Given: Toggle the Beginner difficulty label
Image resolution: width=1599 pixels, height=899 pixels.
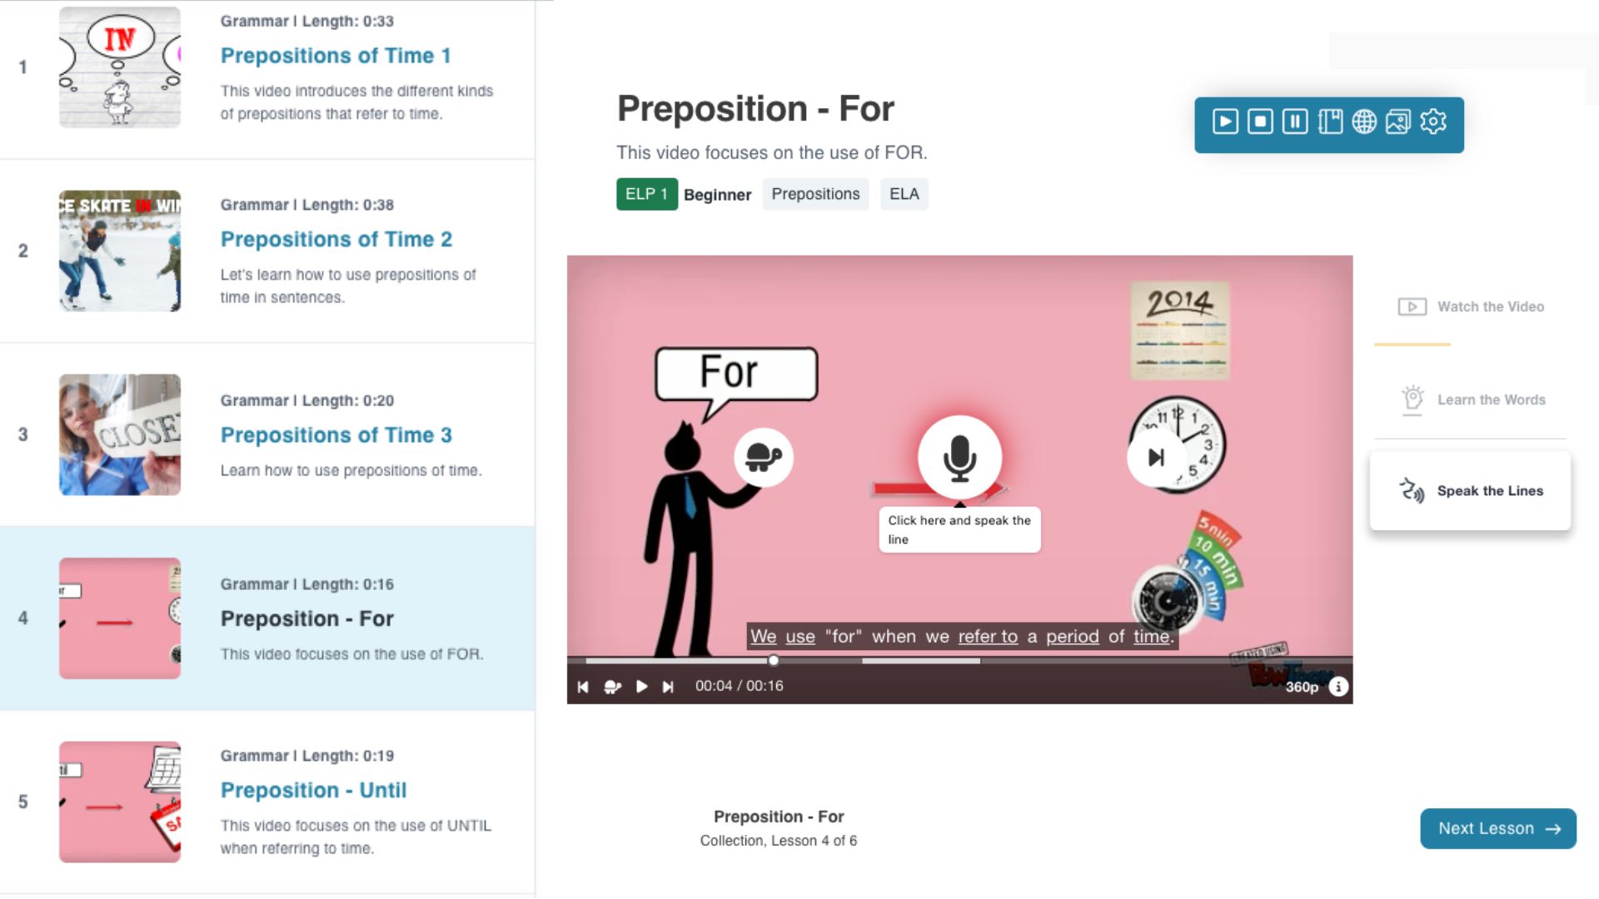Looking at the screenshot, I should (716, 194).
